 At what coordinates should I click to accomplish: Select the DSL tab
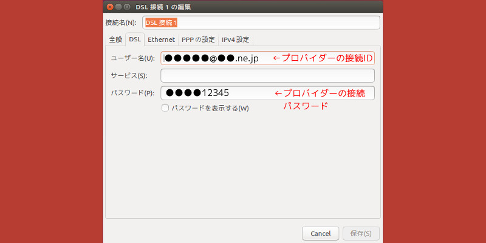(x=135, y=39)
